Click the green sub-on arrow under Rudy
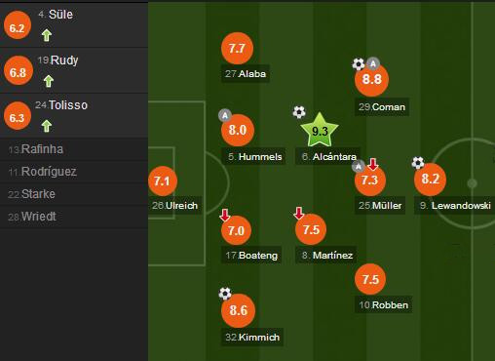This screenshot has width=495, height=361. (x=49, y=81)
